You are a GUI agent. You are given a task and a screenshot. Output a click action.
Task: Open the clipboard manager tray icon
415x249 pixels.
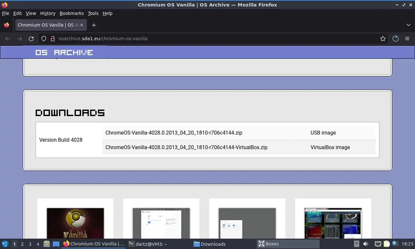click(386, 244)
